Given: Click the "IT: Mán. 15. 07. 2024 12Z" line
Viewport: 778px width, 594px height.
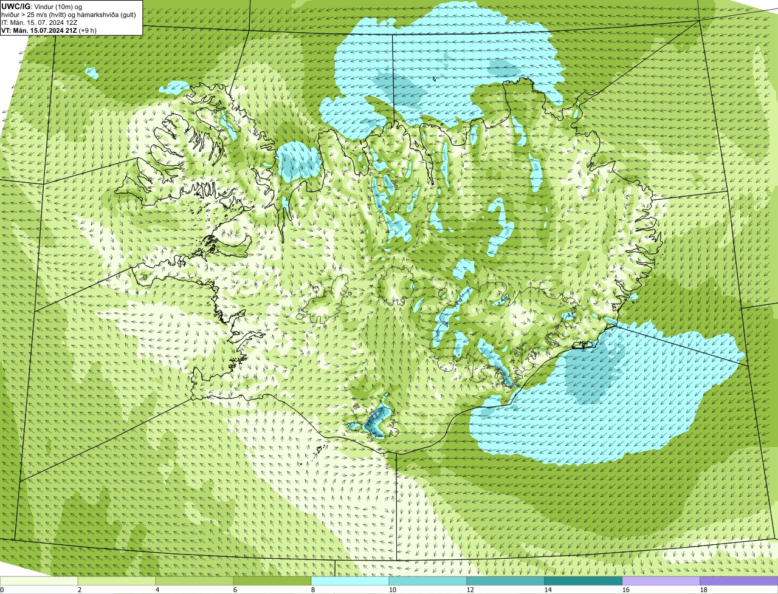Looking at the screenshot, I should [x=39, y=22].
